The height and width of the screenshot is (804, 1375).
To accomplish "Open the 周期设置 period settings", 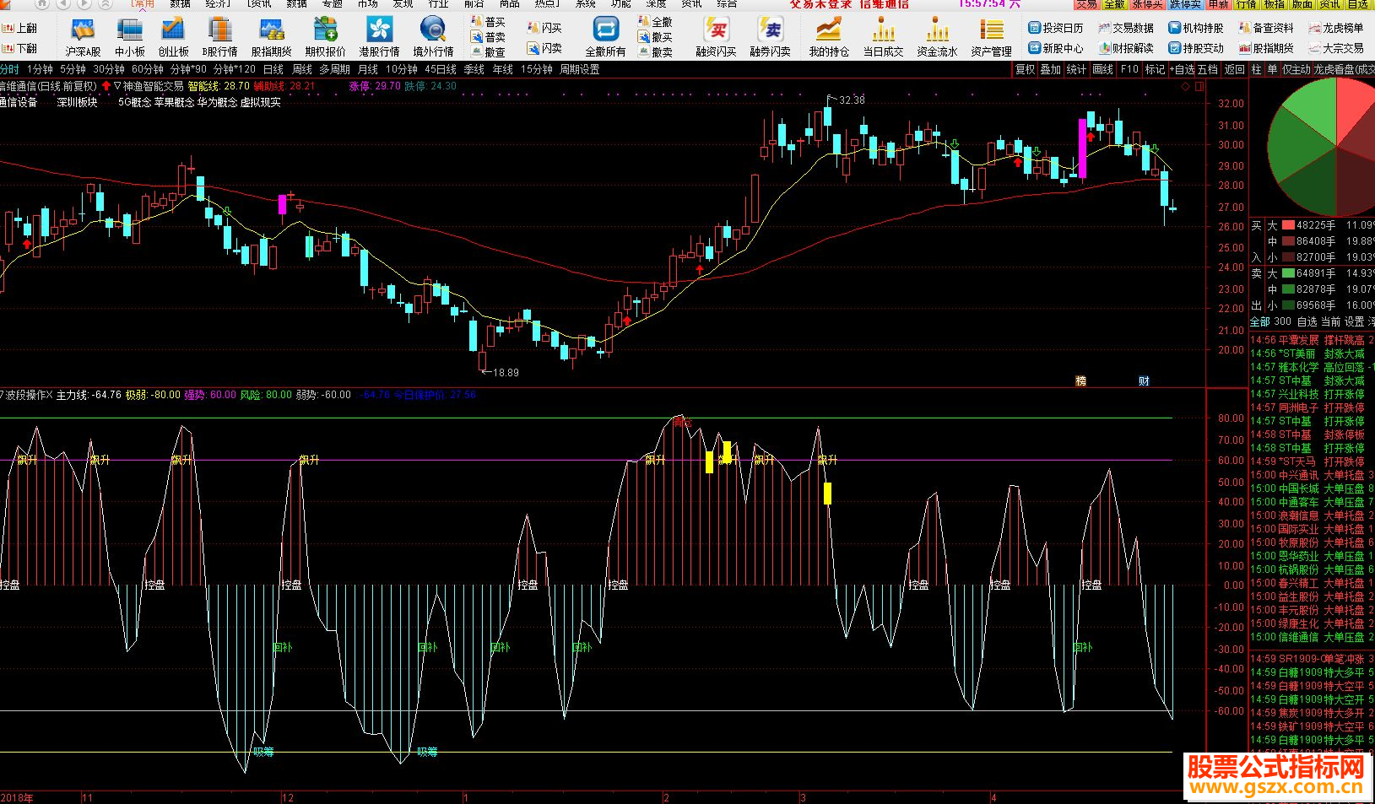I will 580,69.
